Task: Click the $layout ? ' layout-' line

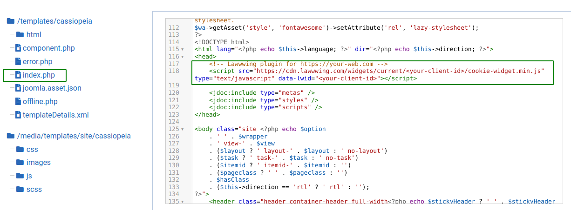Action: coord(299,151)
